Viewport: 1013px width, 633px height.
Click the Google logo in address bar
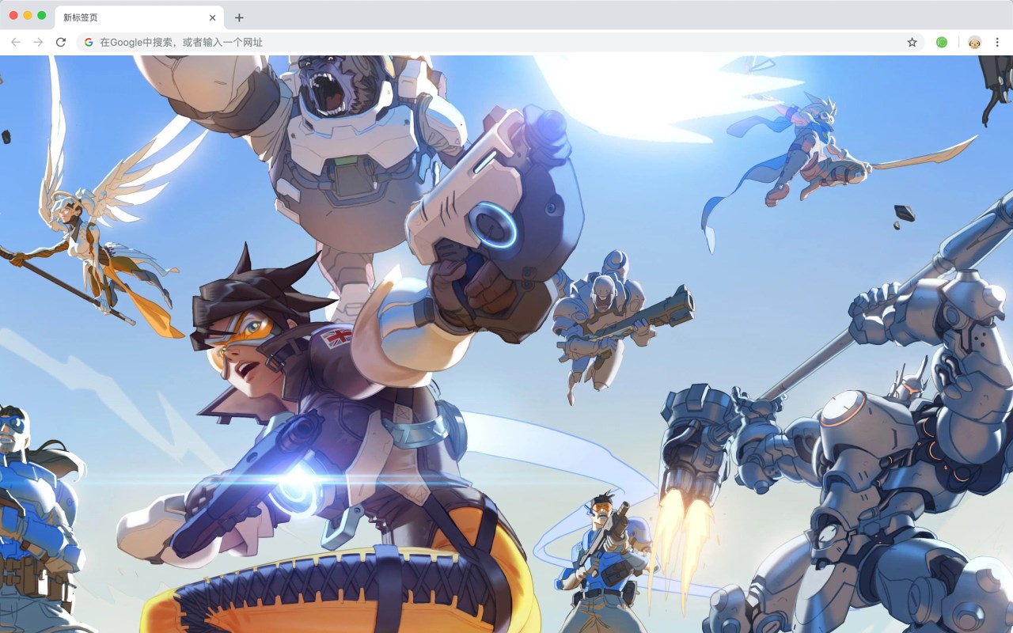[x=89, y=42]
